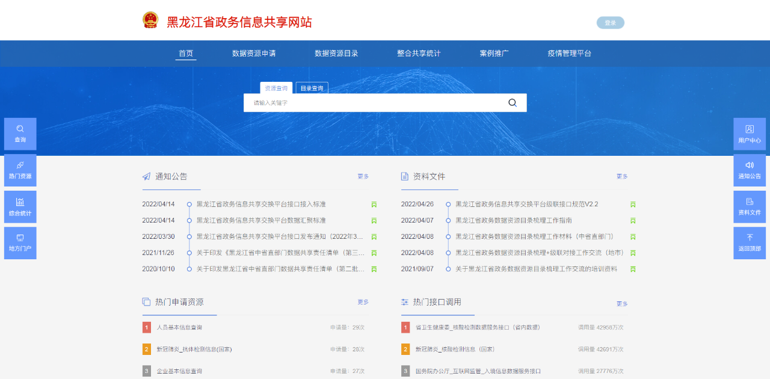770x379 pixels.
Task: Open notice 黑龙江省政务信息共享交换平台数据汇聚标准
Action: coord(261,221)
